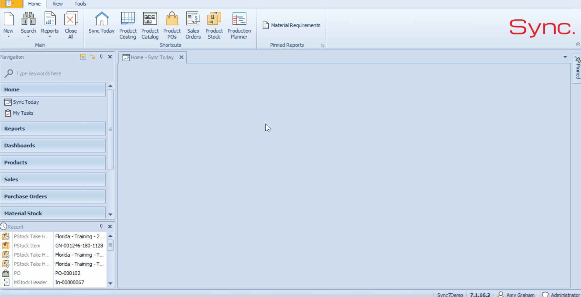This screenshot has width=581, height=297.
Task: Open the Product POs shortcut
Action: (172, 26)
